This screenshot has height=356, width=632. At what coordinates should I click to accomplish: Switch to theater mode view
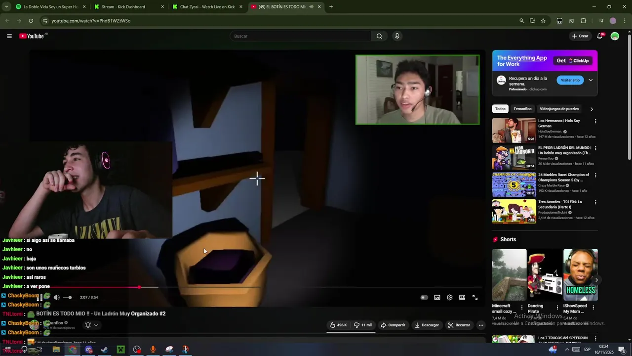pyautogui.click(x=462, y=297)
